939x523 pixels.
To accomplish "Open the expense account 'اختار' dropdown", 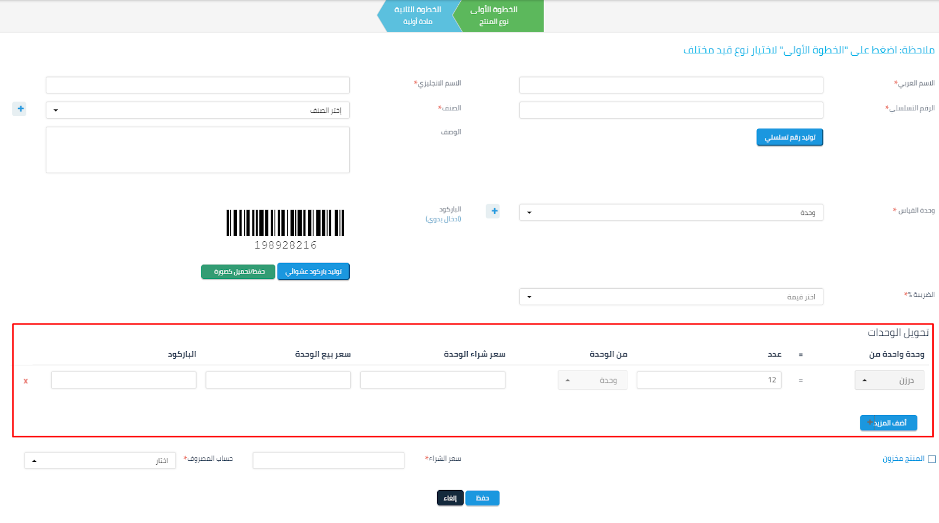I will (x=100, y=461).
